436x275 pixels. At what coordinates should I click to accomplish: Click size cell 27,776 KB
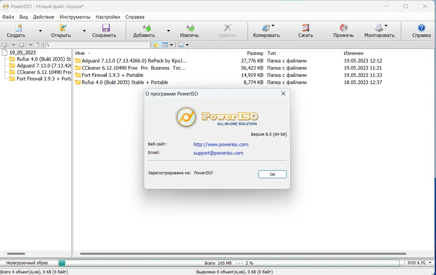pos(252,61)
